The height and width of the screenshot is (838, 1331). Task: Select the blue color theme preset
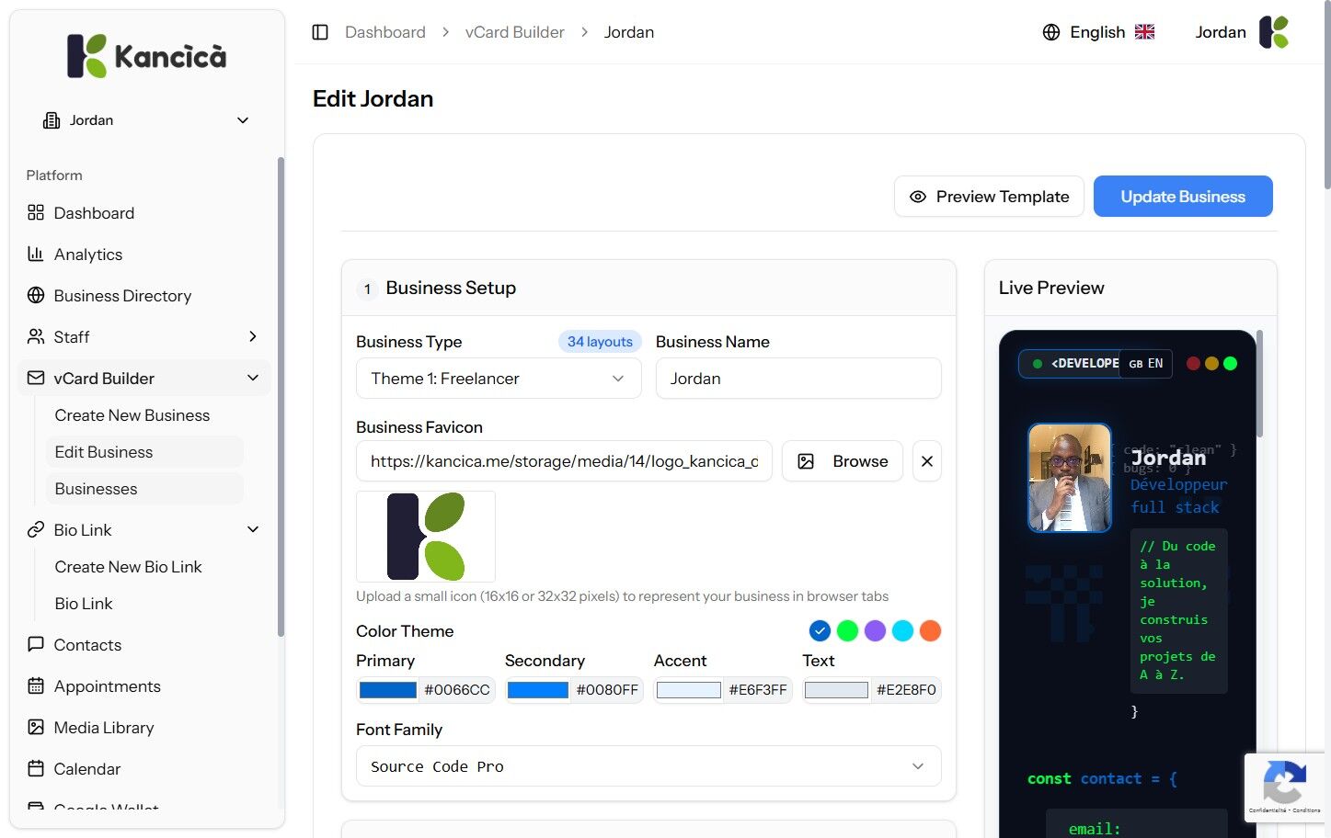820,631
